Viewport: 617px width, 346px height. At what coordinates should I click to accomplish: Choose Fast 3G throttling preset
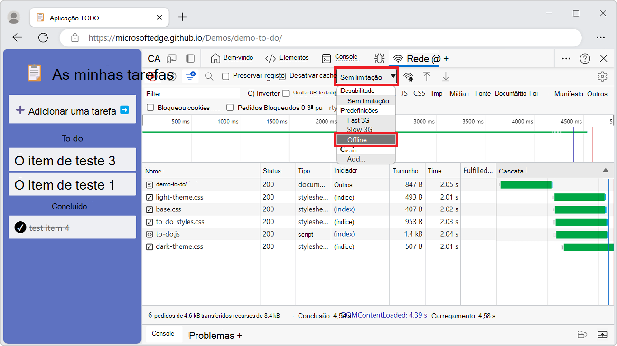[x=358, y=120]
